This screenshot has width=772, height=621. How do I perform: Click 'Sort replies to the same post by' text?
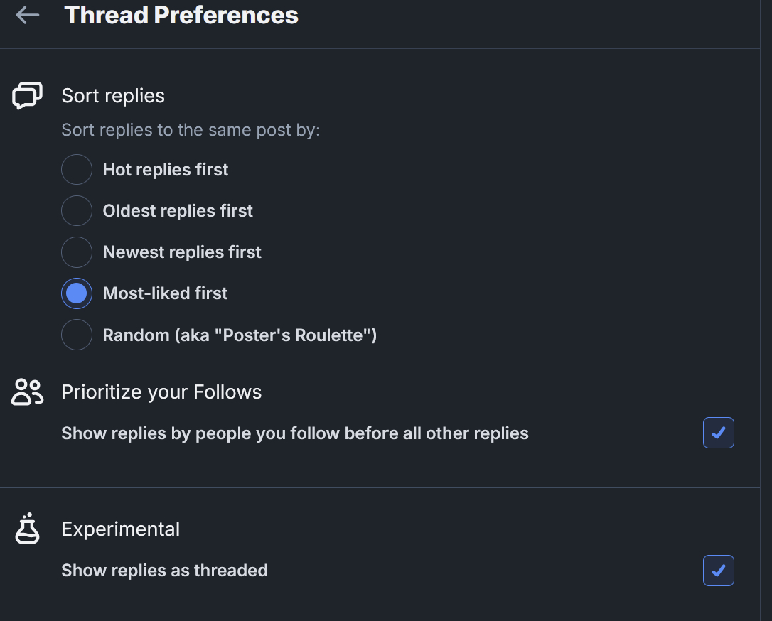pyautogui.click(x=191, y=131)
